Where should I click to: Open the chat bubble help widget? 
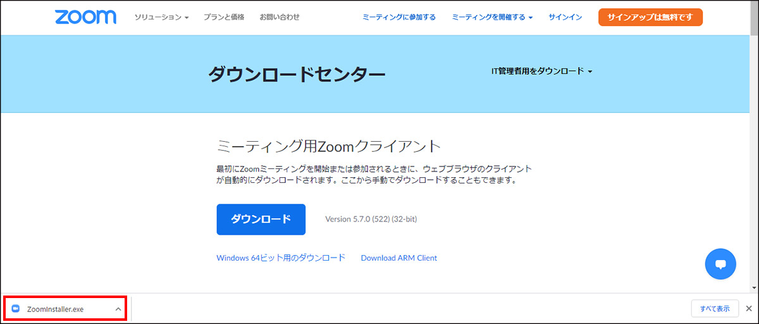[720, 264]
